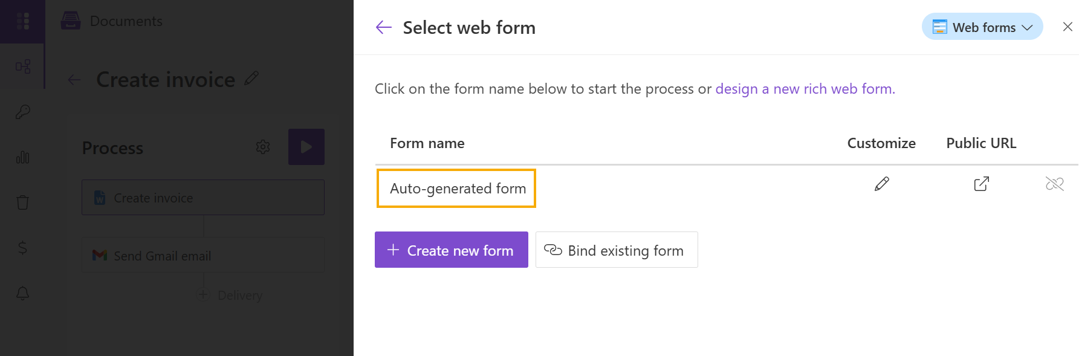The image size is (1079, 356).
Task: Go back using the purple back arrow
Action: click(383, 27)
